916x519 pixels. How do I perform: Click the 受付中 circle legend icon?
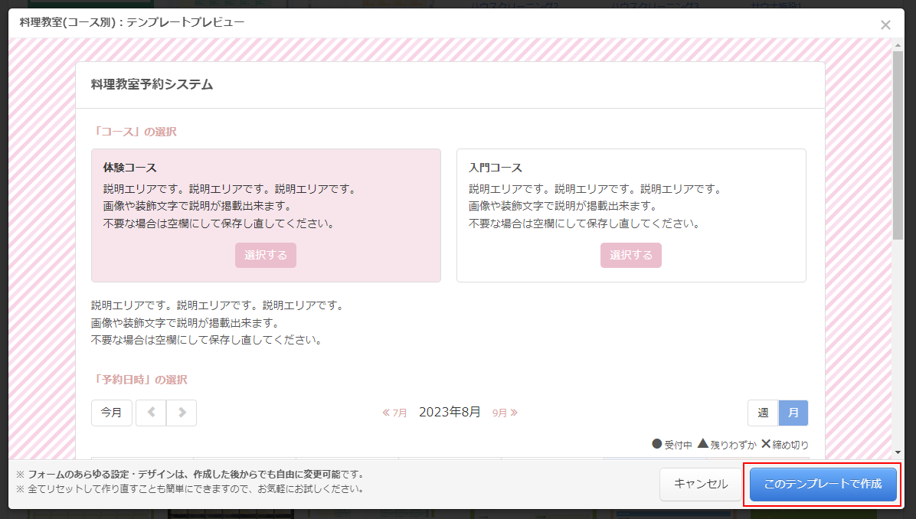(656, 444)
